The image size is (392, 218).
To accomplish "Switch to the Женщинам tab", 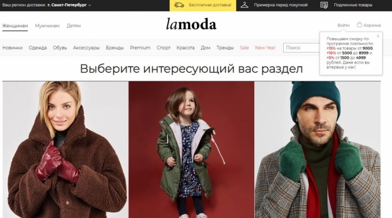I will 15,26.
